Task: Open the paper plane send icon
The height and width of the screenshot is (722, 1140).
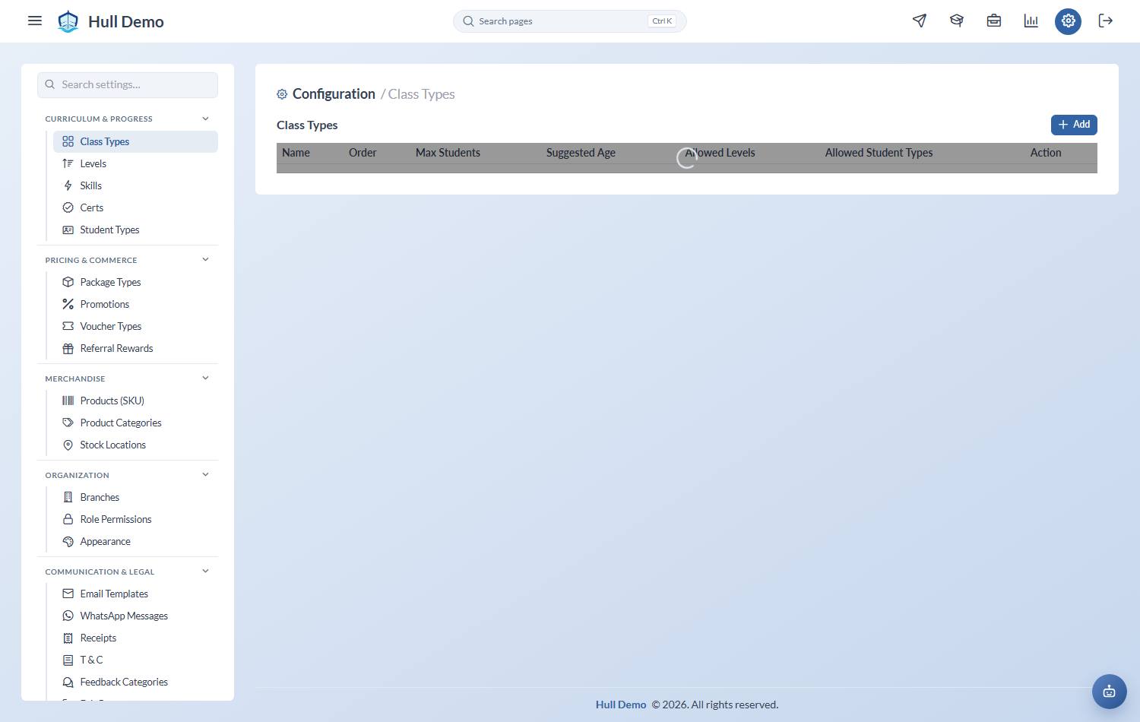Action: click(x=920, y=21)
